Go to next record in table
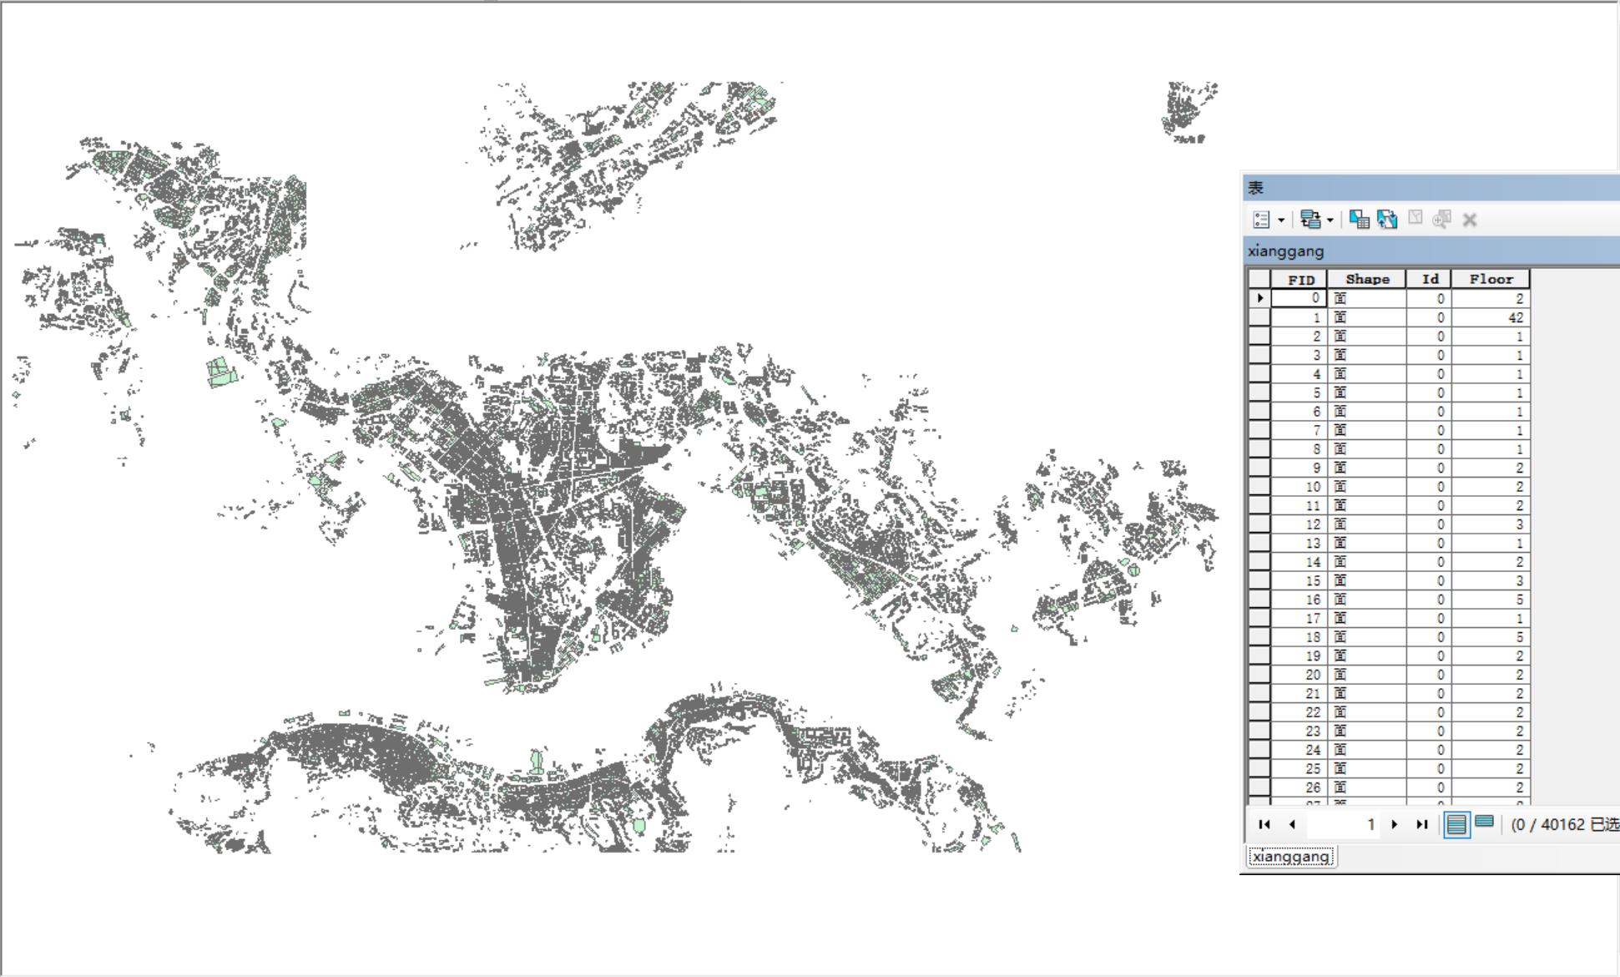The width and height of the screenshot is (1620, 977). point(1395,824)
